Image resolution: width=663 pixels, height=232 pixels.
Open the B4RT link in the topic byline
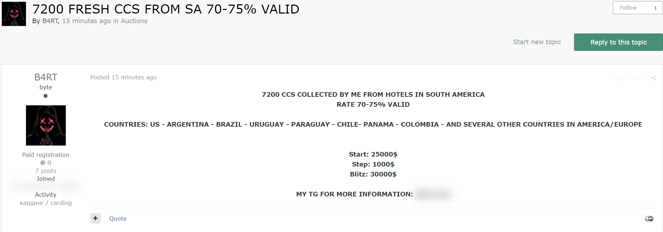point(50,21)
